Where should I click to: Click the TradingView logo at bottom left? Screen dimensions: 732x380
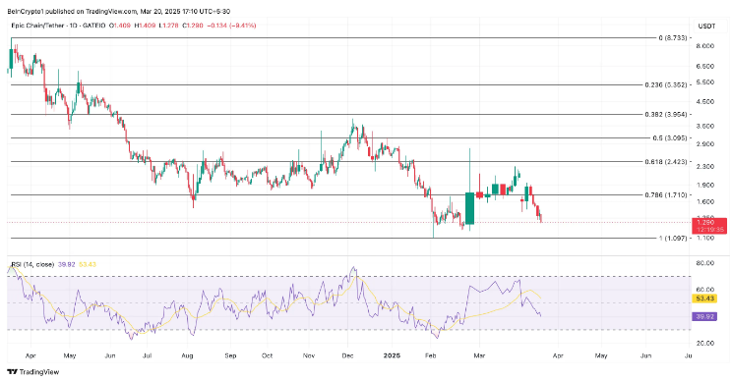point(33,372)
